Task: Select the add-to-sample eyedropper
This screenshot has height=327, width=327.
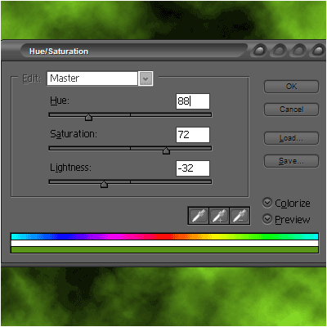Action: [x=219, y=216]
